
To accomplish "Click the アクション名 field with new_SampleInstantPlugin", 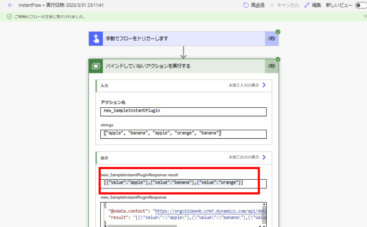I will (183, 111).
